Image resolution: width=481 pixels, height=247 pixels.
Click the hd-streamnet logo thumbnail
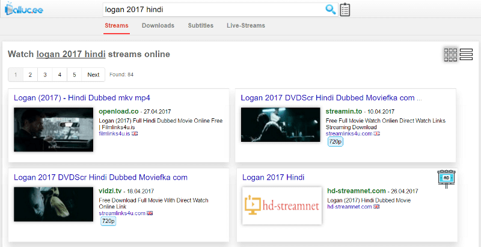[281, 206]
